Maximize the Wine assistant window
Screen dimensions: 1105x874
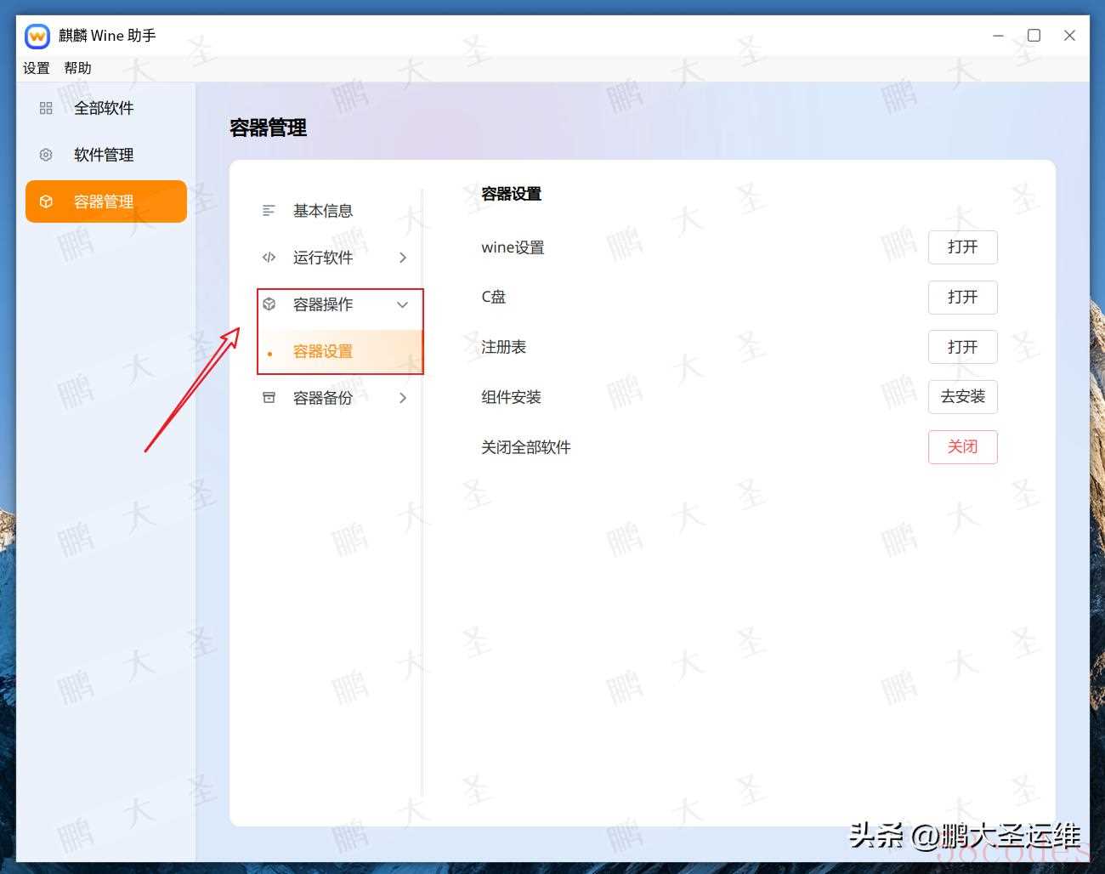click(x=1034, y=36)
